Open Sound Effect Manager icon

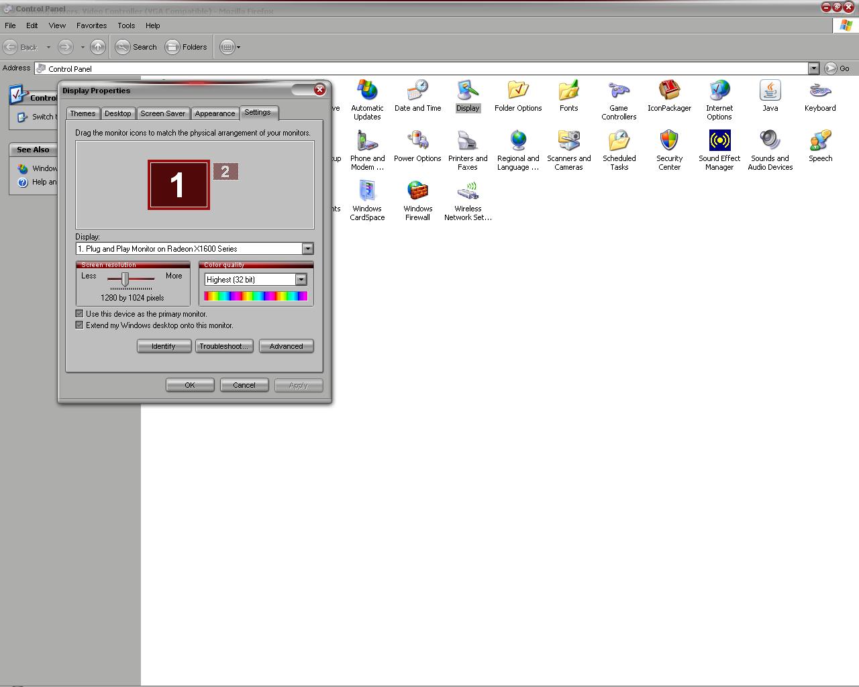(x=719, y=150)
